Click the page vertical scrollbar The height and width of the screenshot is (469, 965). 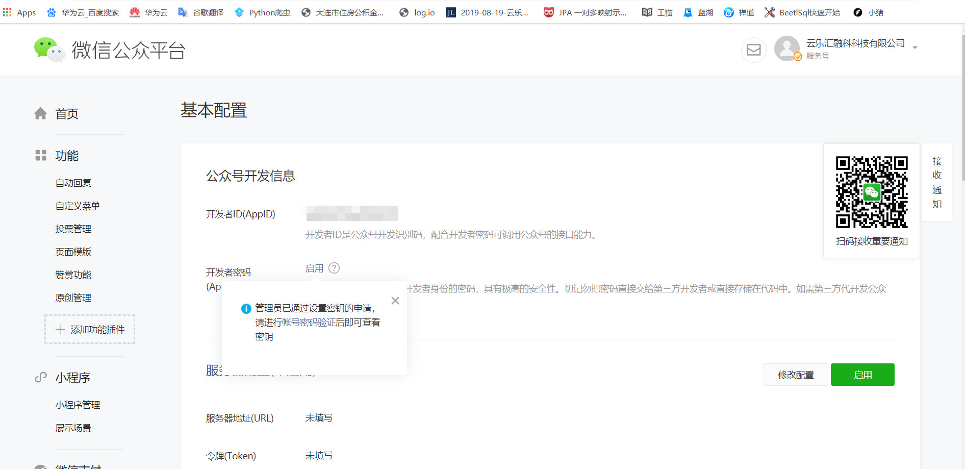pyautogui.click(x=962, y=107)
